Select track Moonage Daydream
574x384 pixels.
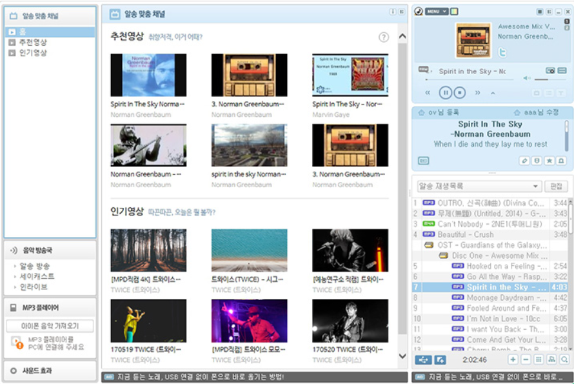[491, 298]
